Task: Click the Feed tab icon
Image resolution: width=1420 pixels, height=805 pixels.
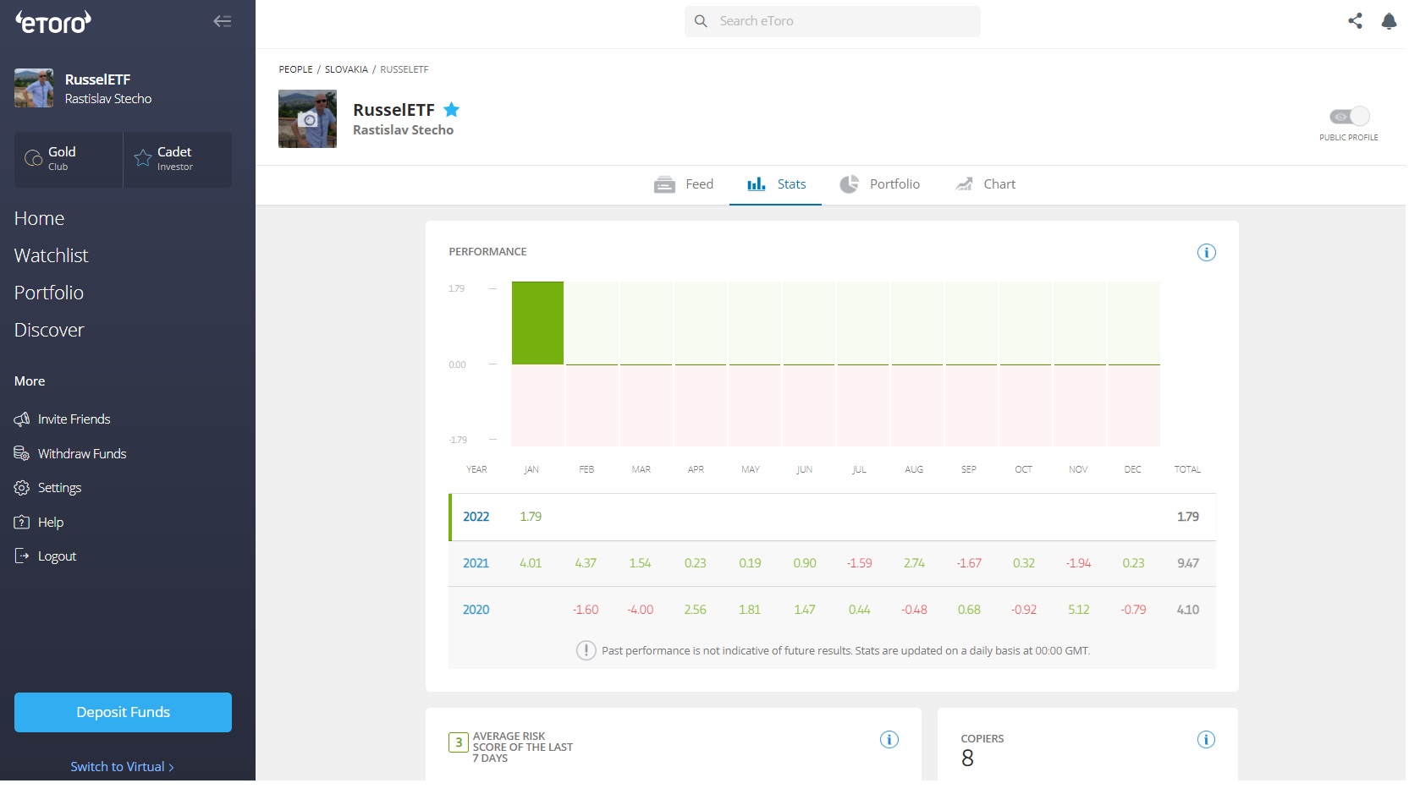Action: pos(664,184)
